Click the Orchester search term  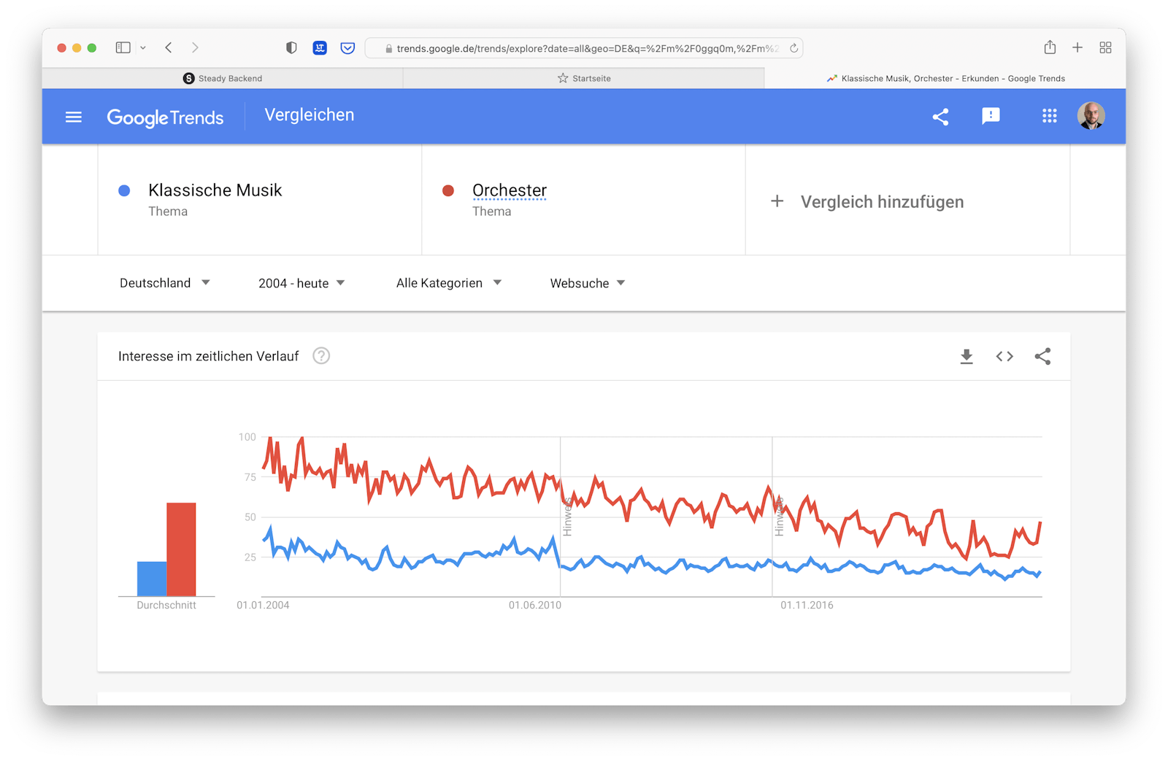pyautogui.click(x=510, y=190)
